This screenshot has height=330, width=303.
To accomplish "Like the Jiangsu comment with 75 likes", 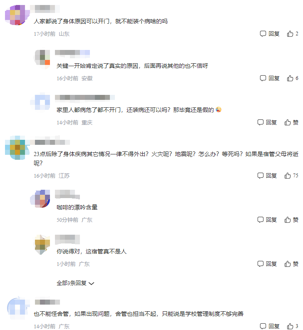I will (x=291, y=176).
